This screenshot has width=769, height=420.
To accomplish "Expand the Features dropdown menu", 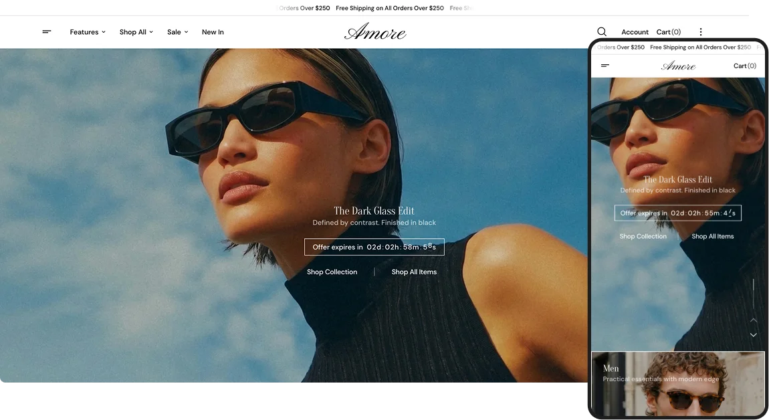I will pyautogui.click(x=88, y=32).
